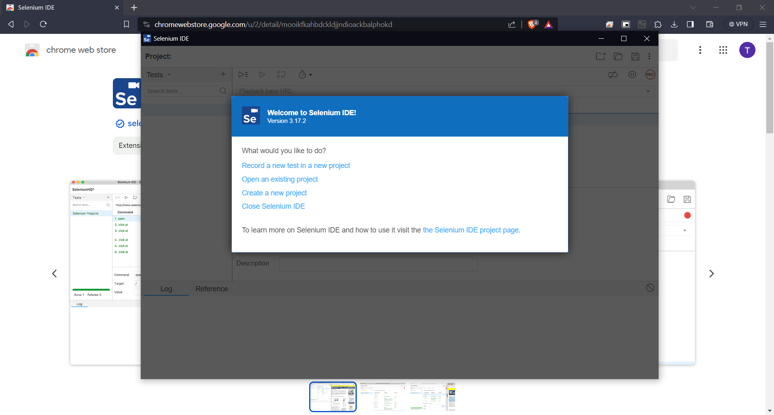Click the run current test play icon
The height and width of the screenshot is (415, 774).
[x=262, y=75]
